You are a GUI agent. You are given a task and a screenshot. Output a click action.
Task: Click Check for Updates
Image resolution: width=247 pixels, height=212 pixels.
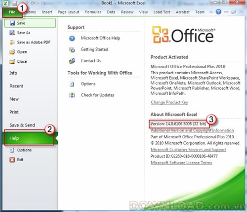tap(97, 95)
